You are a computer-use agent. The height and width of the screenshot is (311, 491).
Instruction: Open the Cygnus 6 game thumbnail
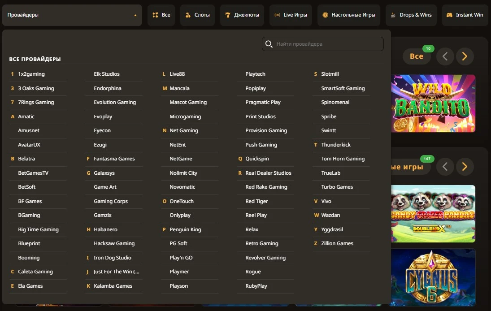433,278
